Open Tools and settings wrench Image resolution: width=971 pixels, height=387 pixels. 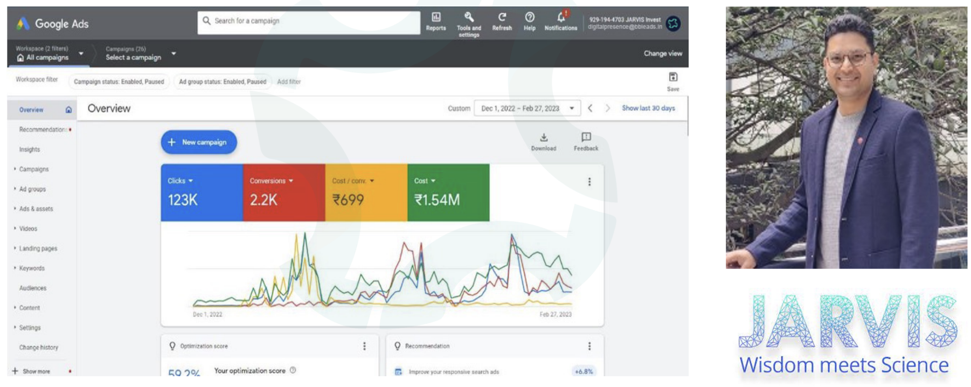(469, 17)
